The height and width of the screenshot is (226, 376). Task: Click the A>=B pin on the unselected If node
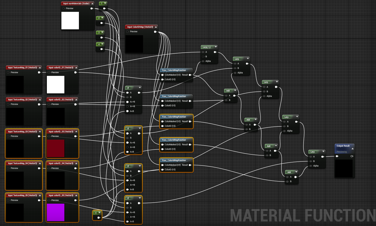point(127,102)
